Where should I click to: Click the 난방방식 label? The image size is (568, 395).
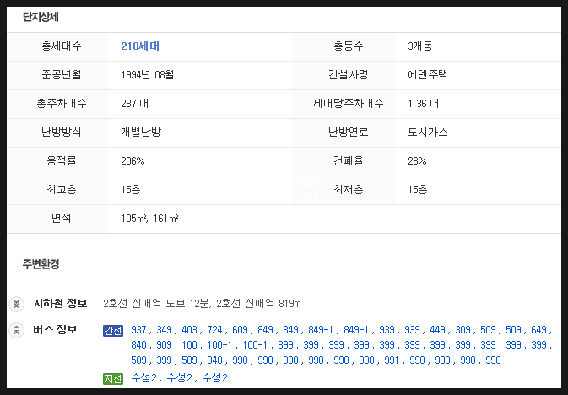[62, 132]
